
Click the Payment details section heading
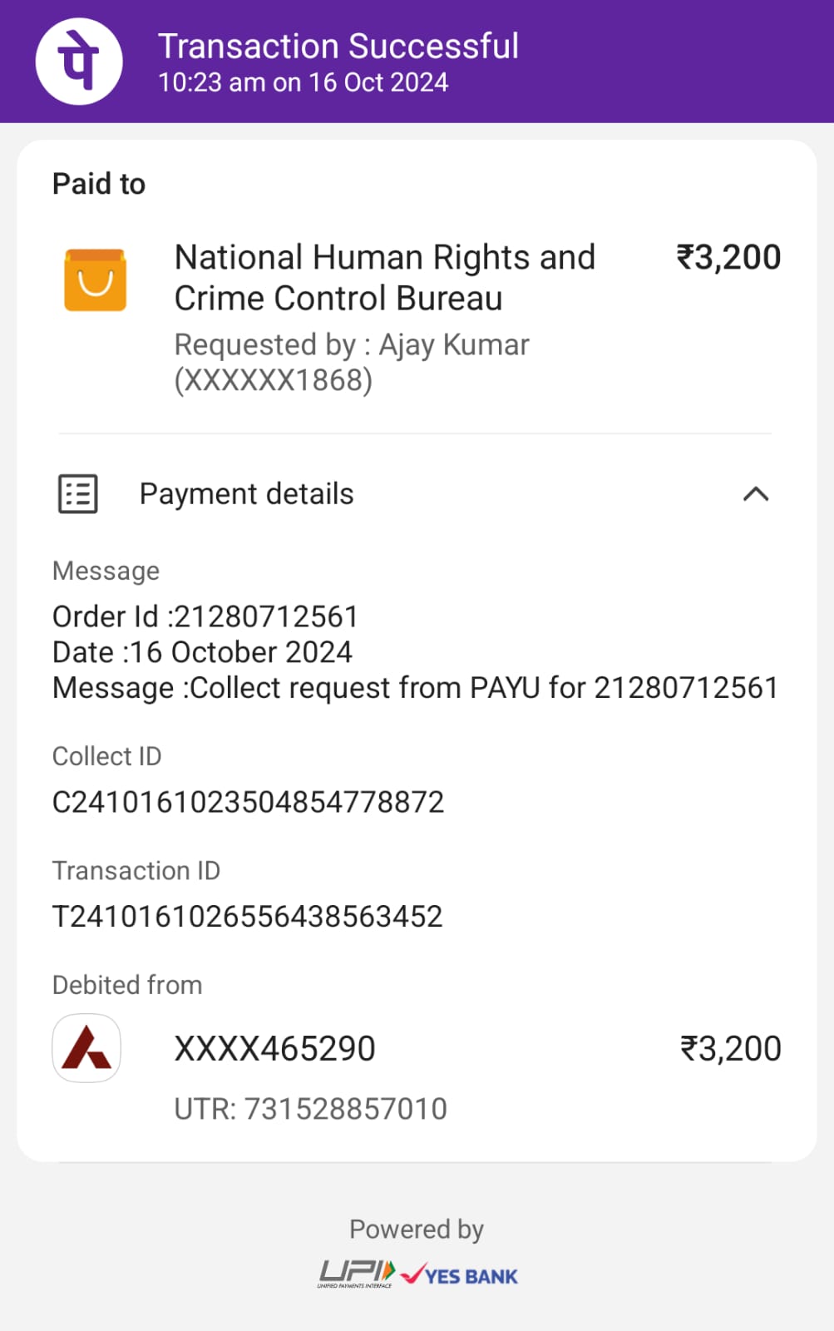coord(246,494)
